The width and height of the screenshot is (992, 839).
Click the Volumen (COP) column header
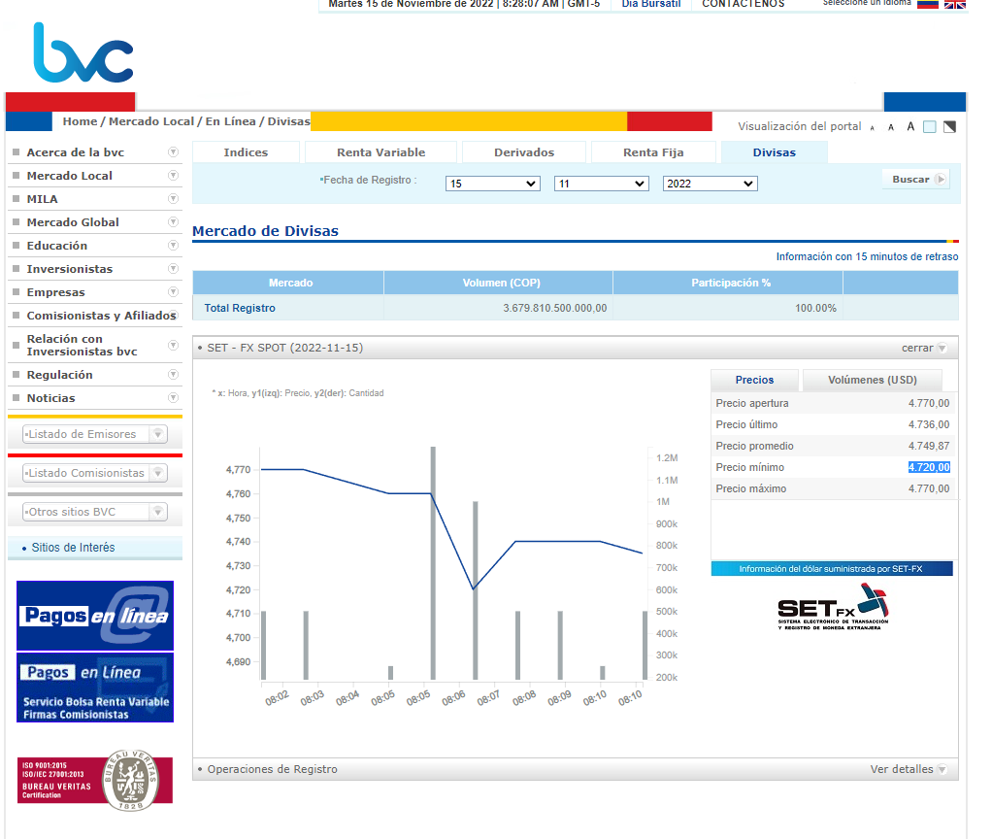(x=501, y=283)
